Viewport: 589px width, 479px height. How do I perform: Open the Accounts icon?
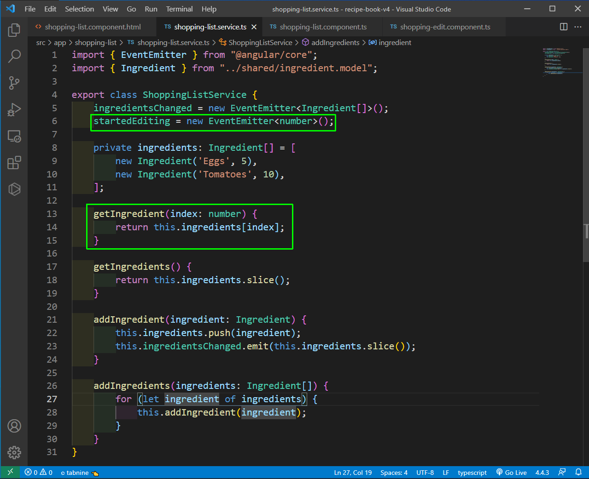click(14, 426)
